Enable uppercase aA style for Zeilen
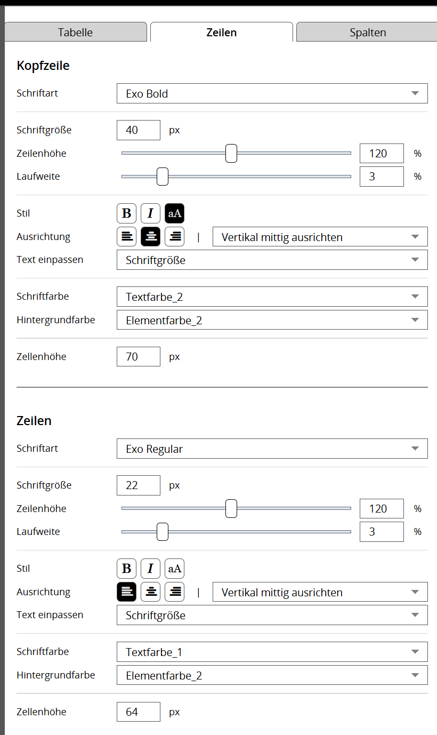 [x=174, y=569]
